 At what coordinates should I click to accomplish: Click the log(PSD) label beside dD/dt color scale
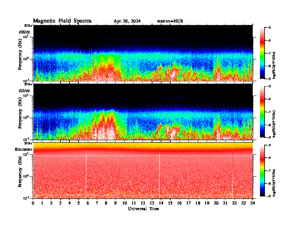(x=274, y=124)
